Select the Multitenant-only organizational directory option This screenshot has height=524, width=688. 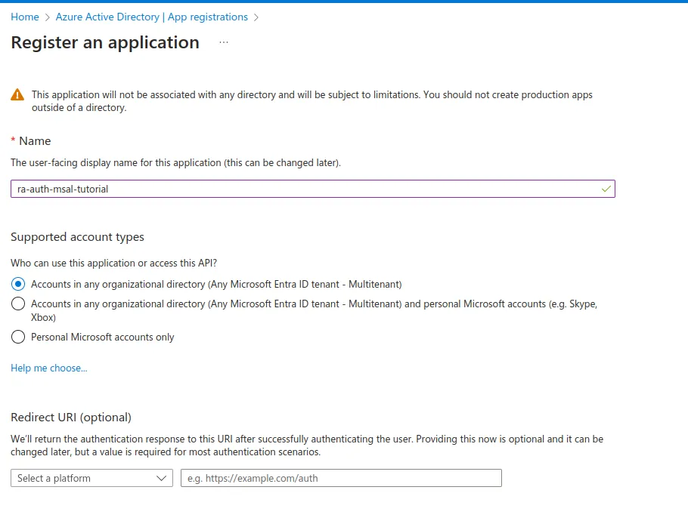coord(18,285)
